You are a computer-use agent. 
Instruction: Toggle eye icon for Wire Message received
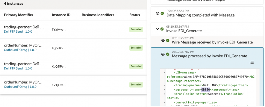tap(163, 40)
